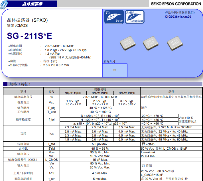Screen dimensions: 203x181
Task: Click the square marker beside 规格（特征）
Action: (5, 84)
